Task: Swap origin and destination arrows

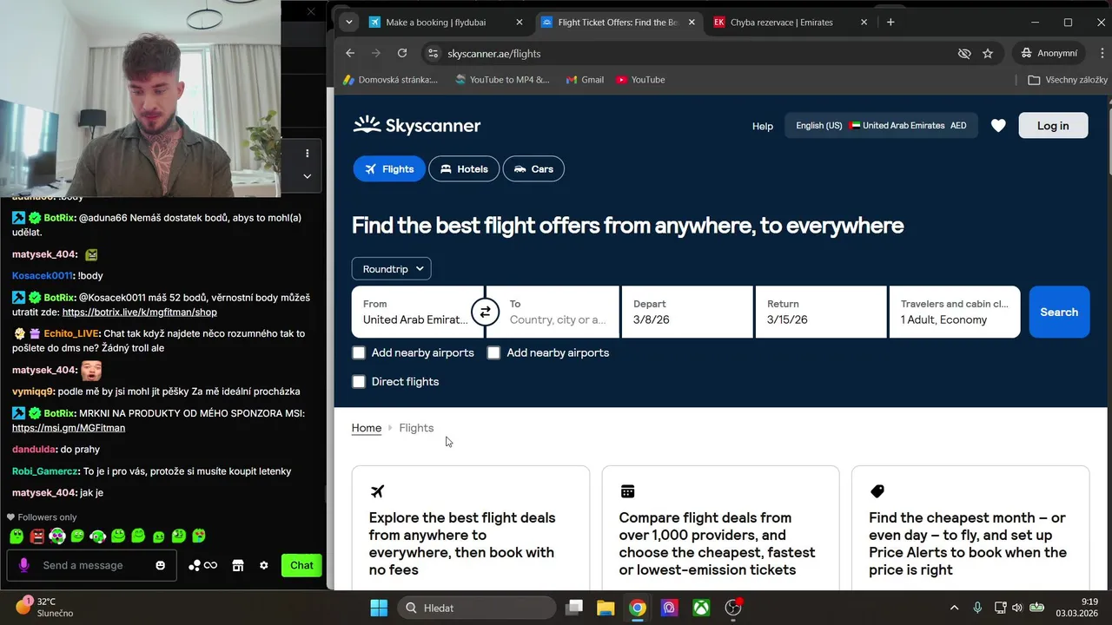Action: (x=485, y=312)
